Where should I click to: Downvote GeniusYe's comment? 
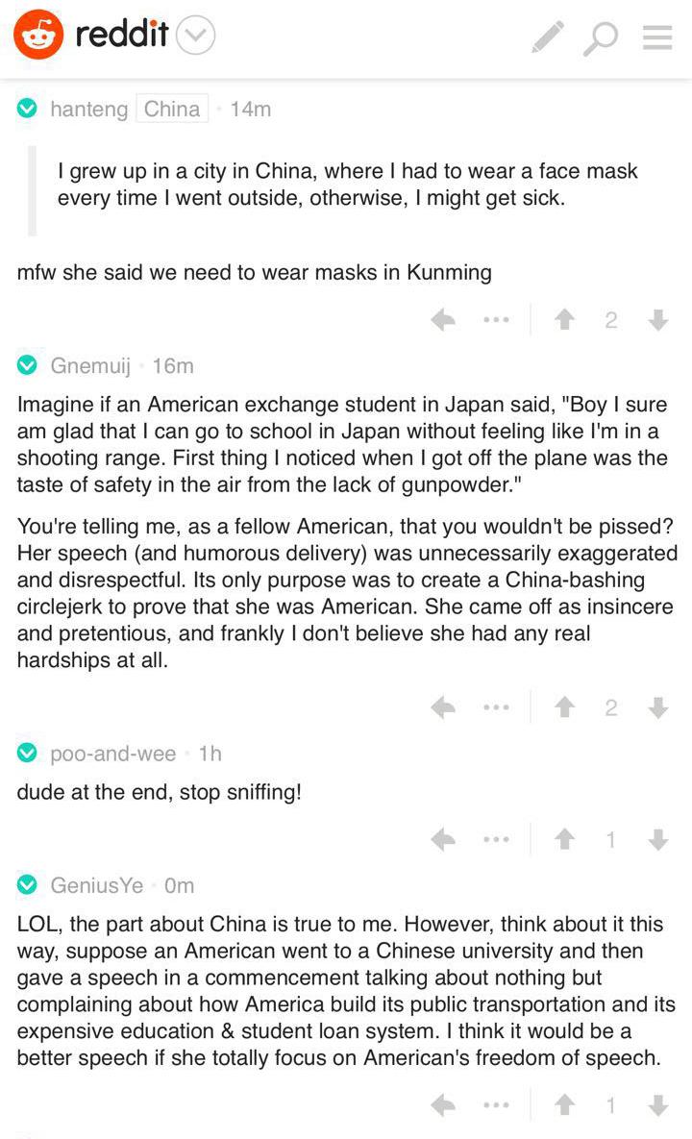(658, 1106)
